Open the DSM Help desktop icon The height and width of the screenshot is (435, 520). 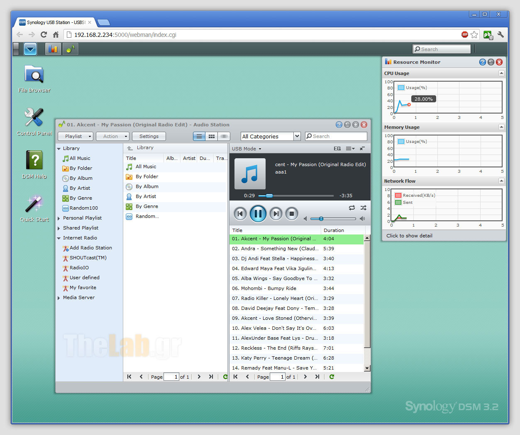(34, 164)
